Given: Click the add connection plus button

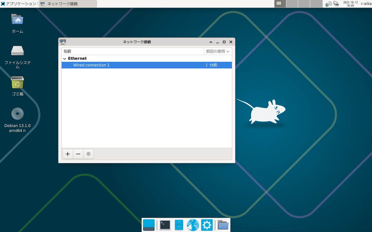Looking at the screenshot, I should [x=68, y=154].
